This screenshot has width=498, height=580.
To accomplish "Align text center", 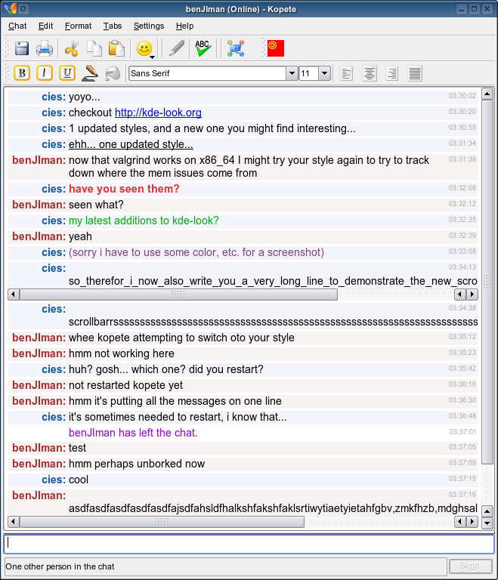I will (x=370, y=73).
